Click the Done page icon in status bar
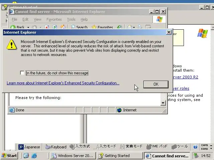 point(12,110)
